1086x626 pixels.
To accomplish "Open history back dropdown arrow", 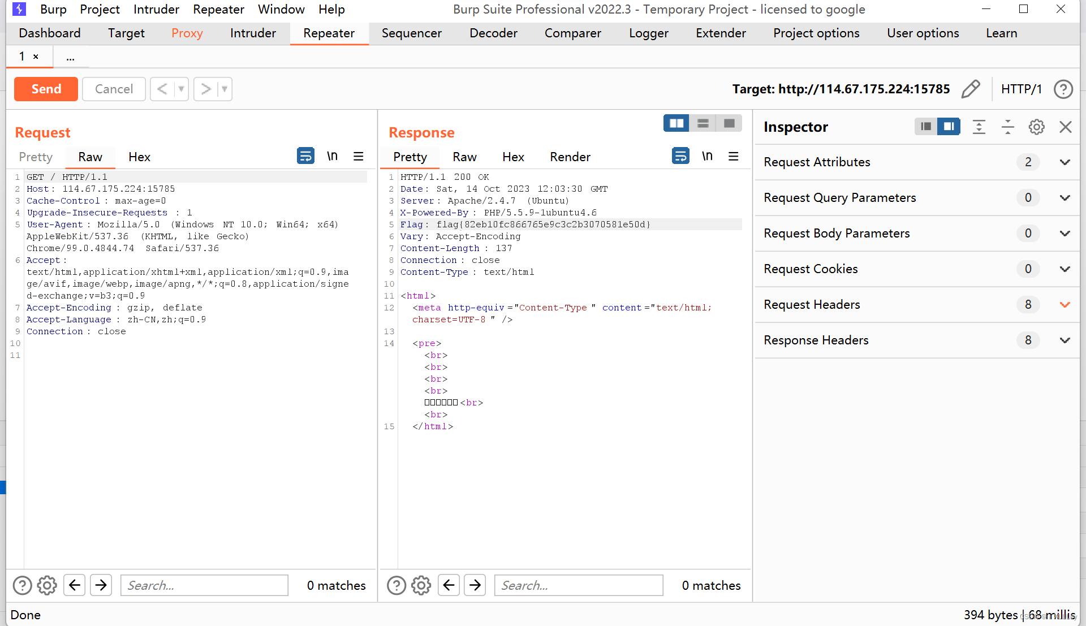I will click(x=182, y=89).
